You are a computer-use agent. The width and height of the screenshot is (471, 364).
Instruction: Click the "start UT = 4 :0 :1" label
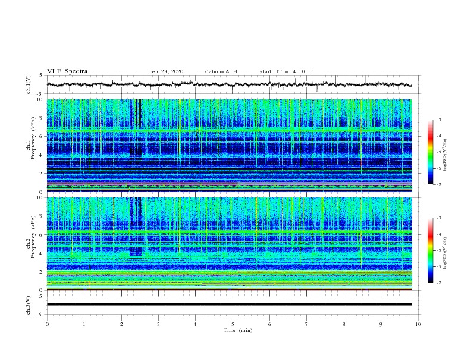coord(287,71)
